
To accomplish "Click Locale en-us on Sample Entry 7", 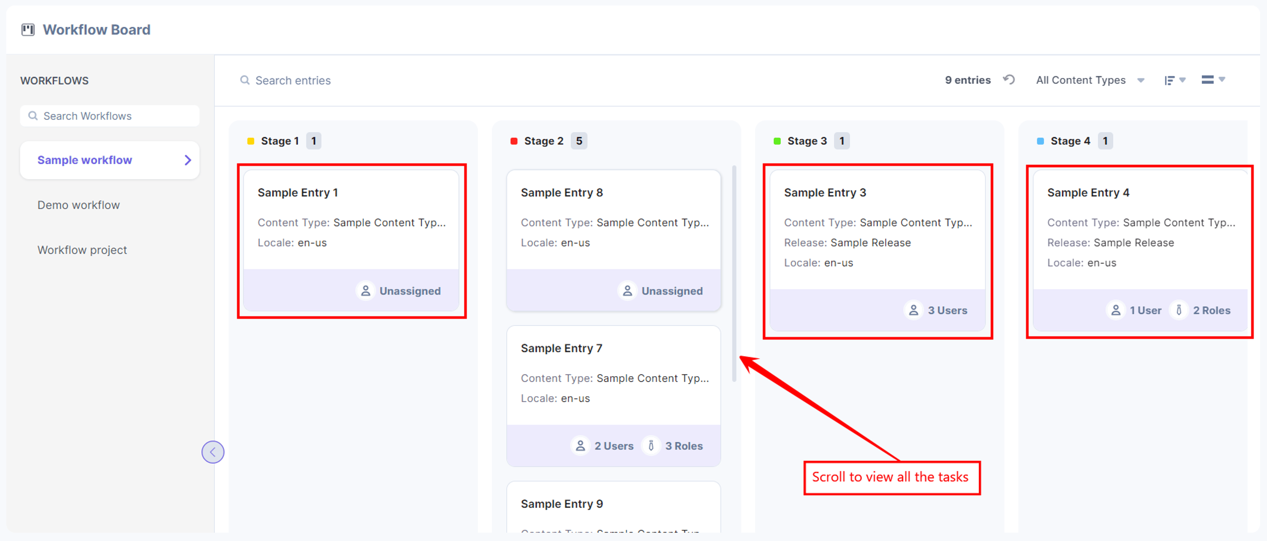I will pyautogui.click(x=555, y=399).
